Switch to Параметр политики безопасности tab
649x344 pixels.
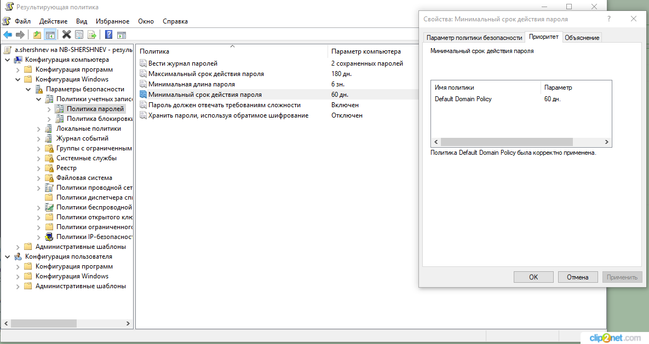474,38
